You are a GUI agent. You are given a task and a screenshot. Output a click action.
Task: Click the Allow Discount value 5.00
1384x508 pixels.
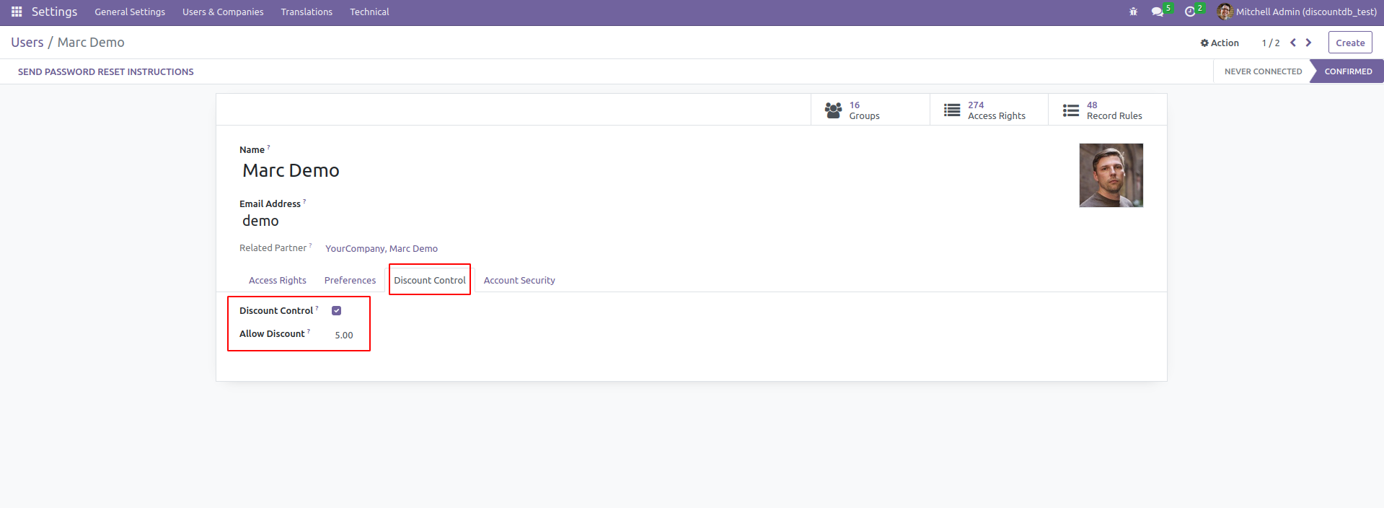point(344,335)
